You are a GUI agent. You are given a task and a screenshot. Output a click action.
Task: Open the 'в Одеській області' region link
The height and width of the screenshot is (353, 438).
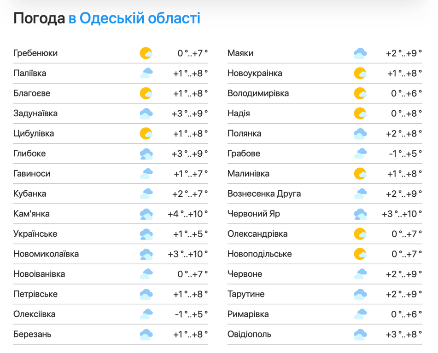[x=134, y=19]
